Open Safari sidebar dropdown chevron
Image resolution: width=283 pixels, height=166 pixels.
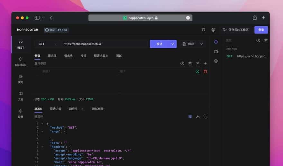pyautogui.click(x=43, y=18)
